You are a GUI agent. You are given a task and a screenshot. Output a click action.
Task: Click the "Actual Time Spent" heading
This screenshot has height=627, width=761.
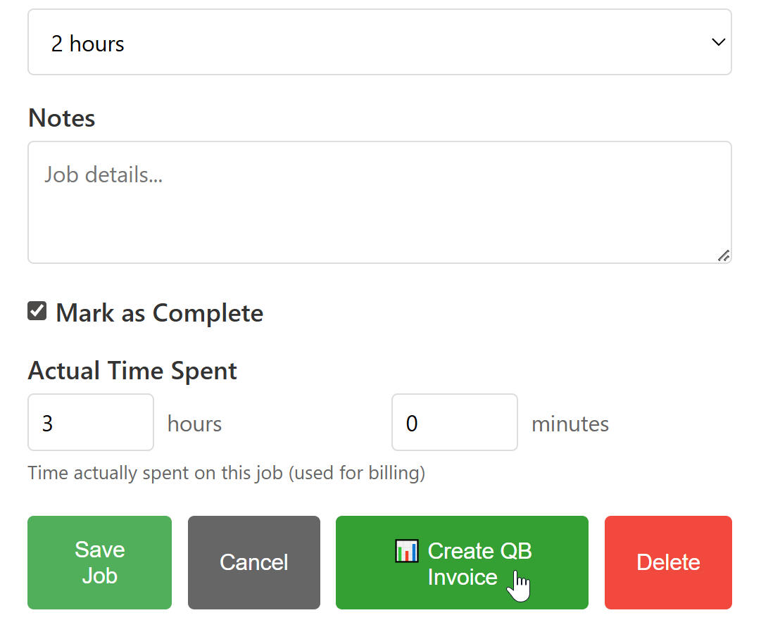pos(132,371)
